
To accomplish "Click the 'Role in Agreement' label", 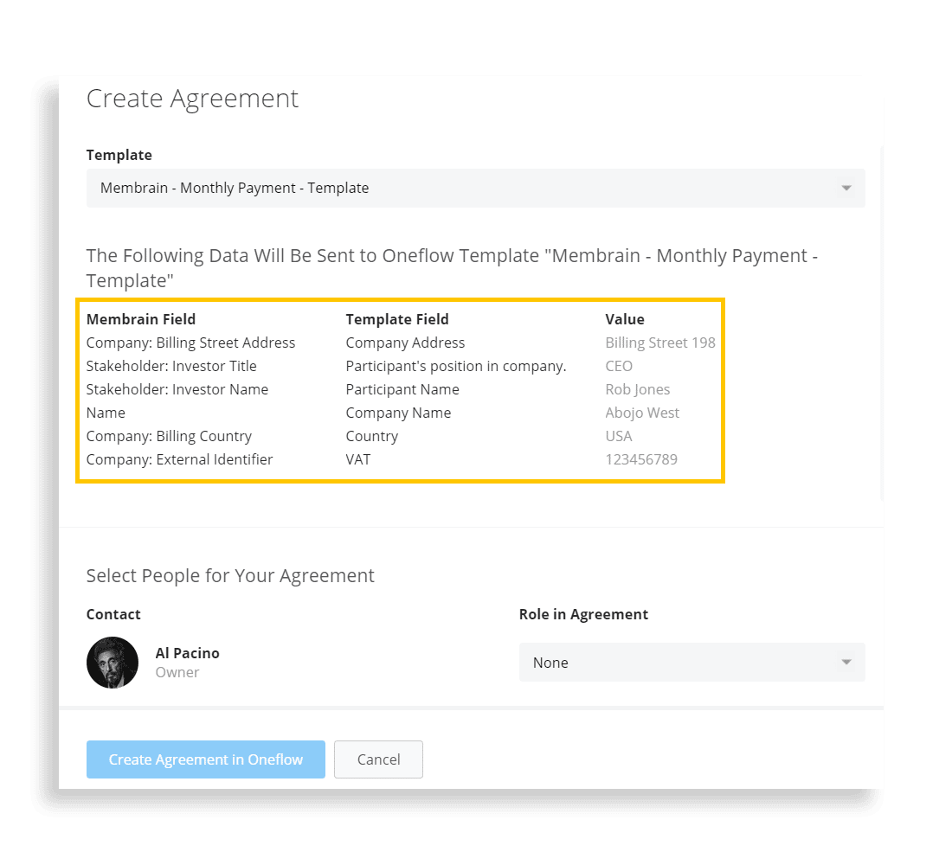I will click(583, 614).
